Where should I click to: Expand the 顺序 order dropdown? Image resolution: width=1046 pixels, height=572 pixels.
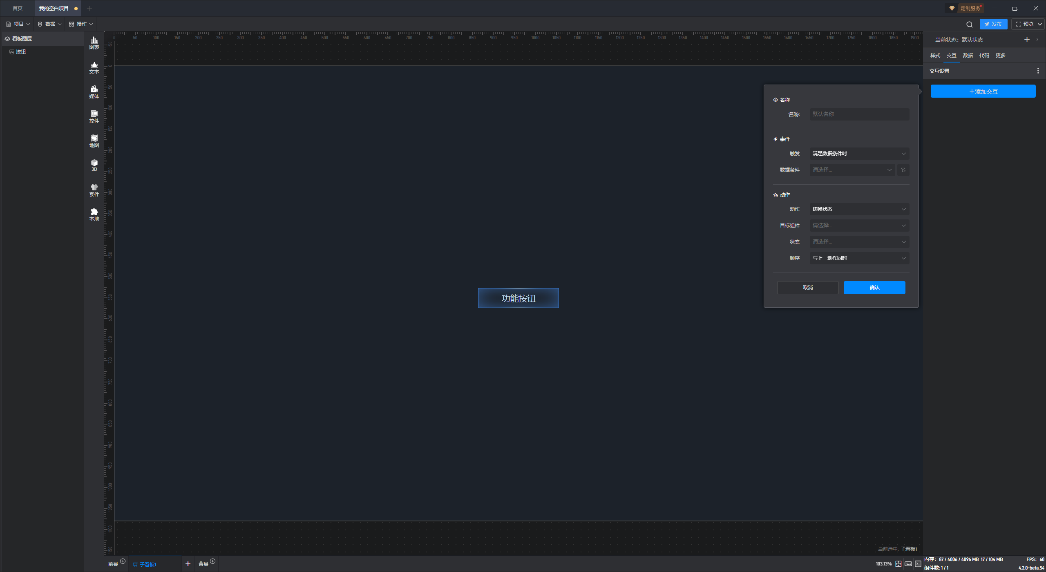[859, 258]
